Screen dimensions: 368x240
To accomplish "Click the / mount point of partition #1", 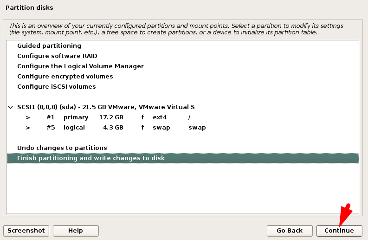I will pyautogui.click(x=189, y=117).
